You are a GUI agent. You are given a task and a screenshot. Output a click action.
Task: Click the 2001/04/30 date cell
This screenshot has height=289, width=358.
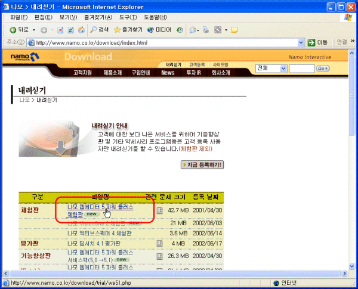(x=207, y=210)
